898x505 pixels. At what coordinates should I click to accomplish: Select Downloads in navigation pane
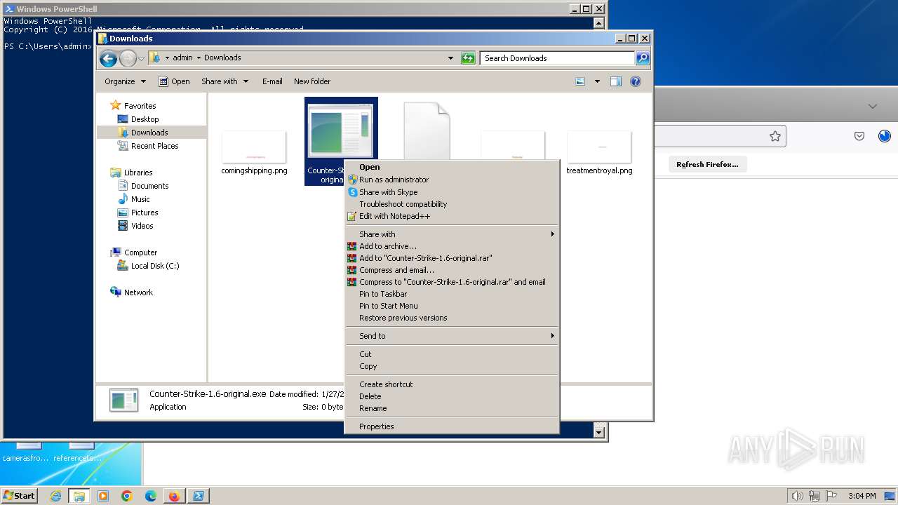[149, 133]
